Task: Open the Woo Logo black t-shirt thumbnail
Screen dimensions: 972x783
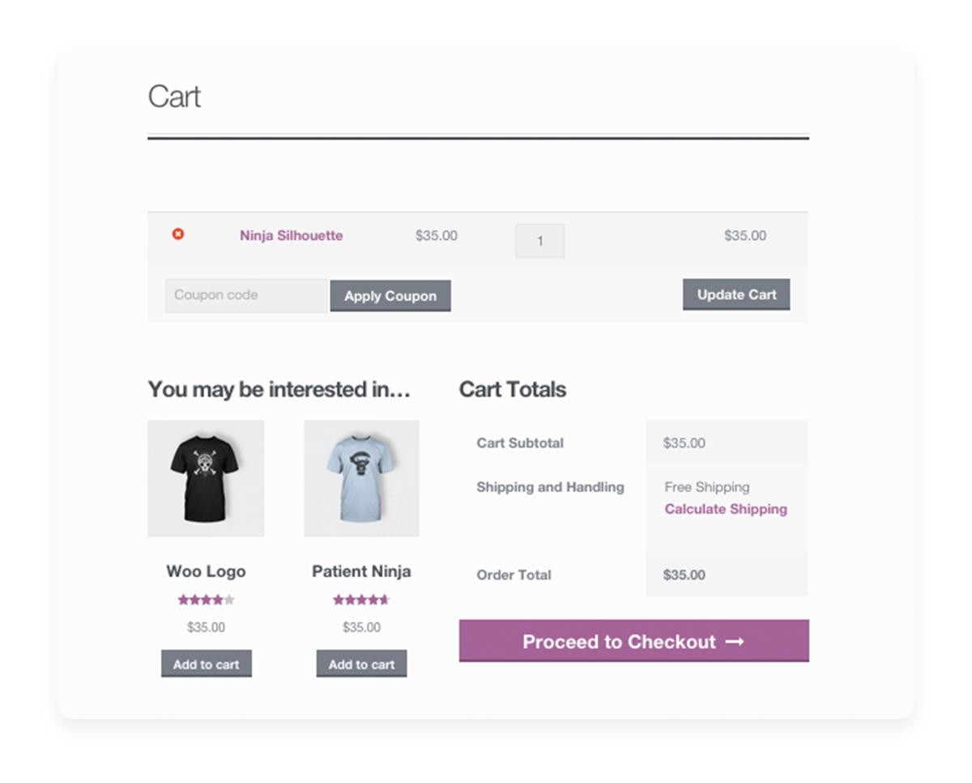Action: [x=206, y=478]
